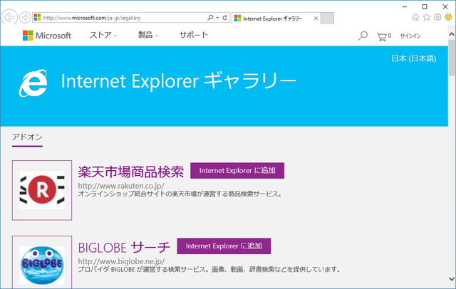Viewport: 456px width, 289px height.
Task: Click the http://www.rakuten.co.jp/ URL text
Action: pos(121,186)
